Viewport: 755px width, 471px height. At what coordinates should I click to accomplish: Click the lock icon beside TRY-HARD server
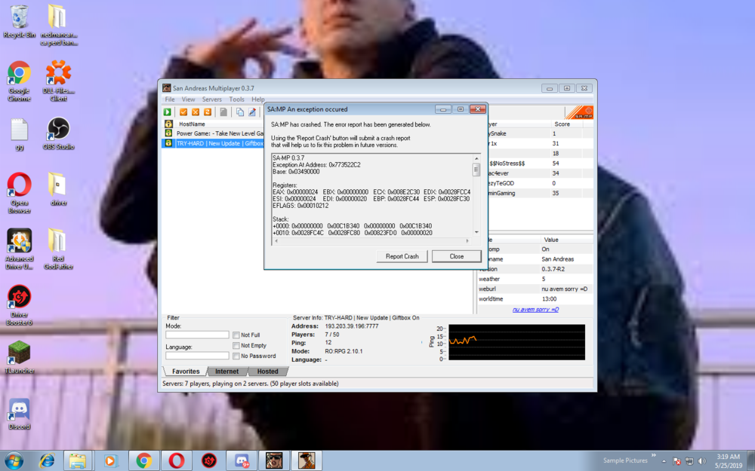(x=168, y=143)
